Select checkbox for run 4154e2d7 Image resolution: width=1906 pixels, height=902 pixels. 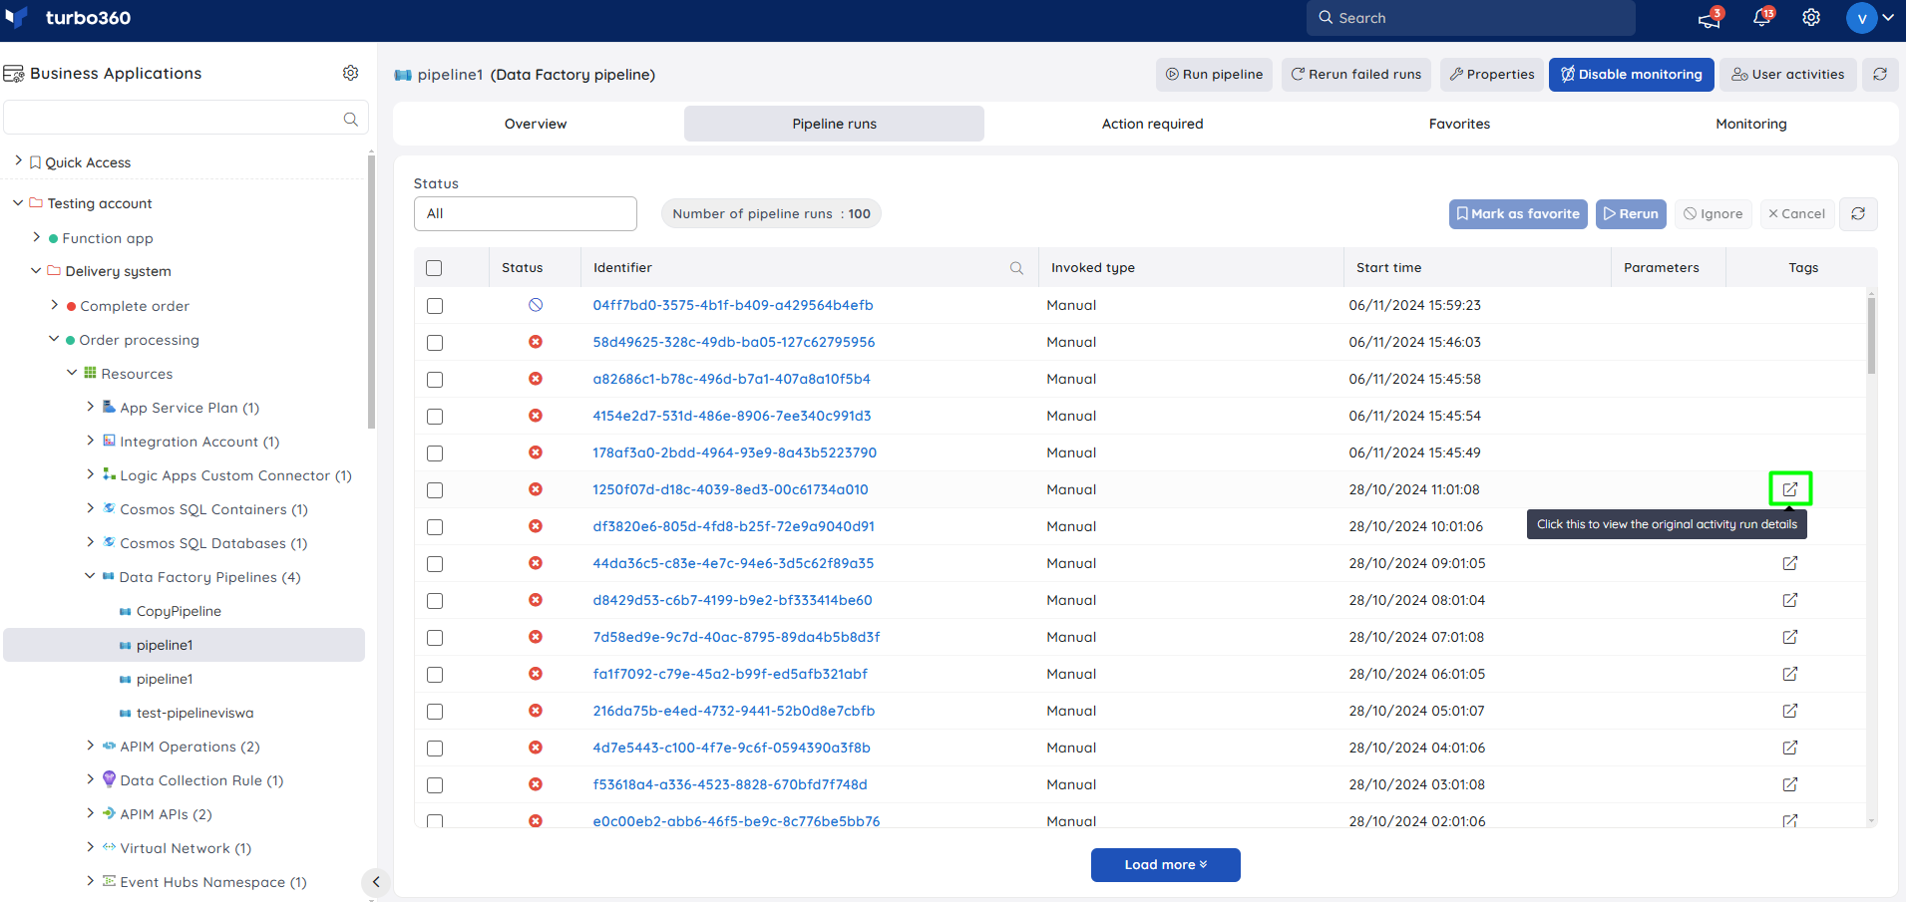tap(435, 417)
